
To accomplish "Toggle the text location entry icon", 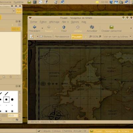I will click(x=32, y=37).
